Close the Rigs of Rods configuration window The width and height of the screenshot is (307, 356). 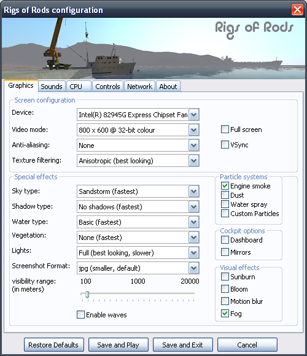click(297, 10)
